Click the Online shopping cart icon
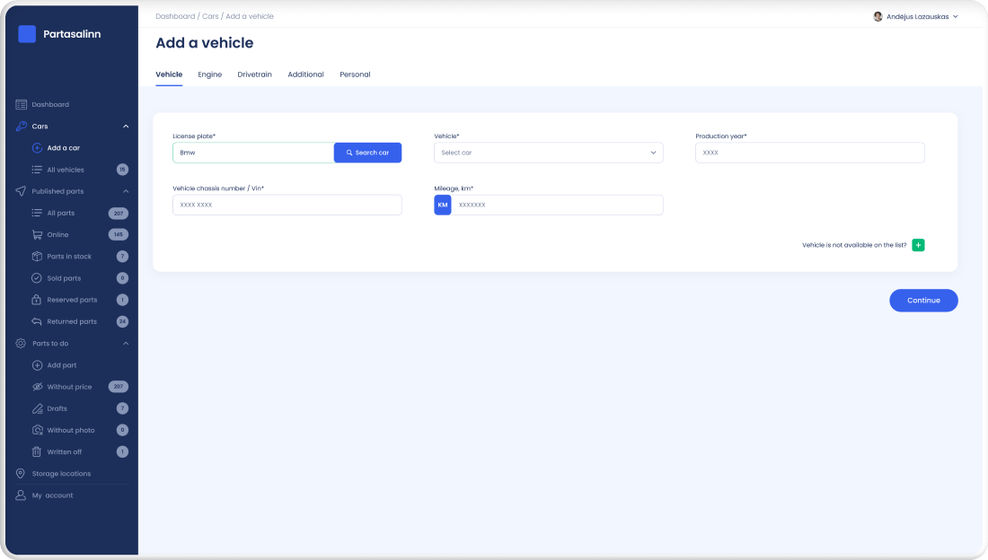988x560 pixels. click(x=37, y=235)
